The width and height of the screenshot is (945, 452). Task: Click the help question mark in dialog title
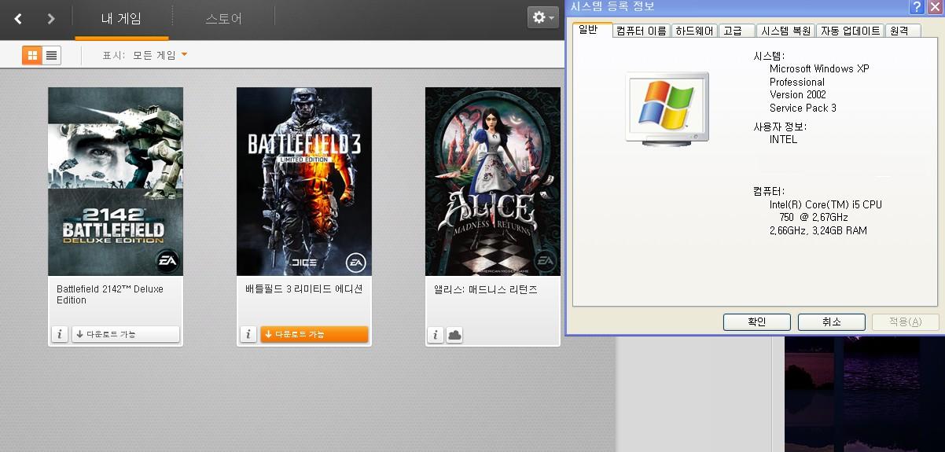pos(917,7)
